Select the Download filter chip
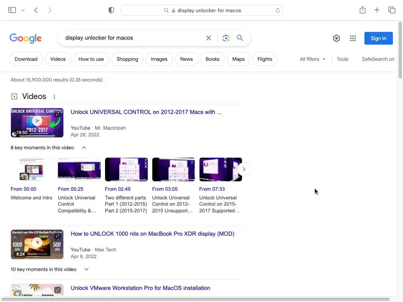403x302 pixels. pyautogui.click(x=26, y=59)
